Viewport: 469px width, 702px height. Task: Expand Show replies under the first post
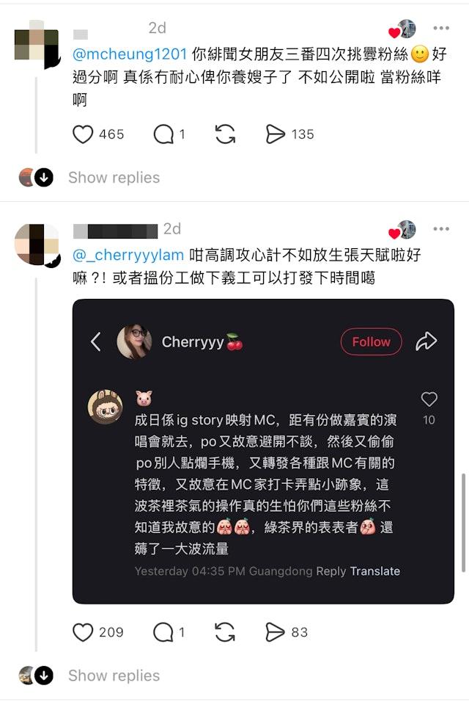(114, 178)
